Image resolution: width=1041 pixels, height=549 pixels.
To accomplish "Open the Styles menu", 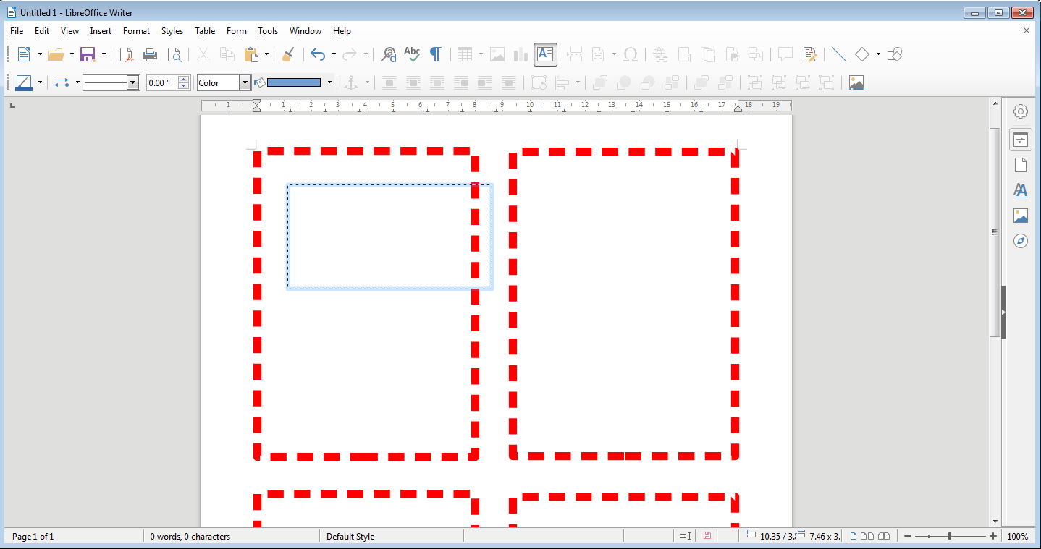I will (172, 31).
